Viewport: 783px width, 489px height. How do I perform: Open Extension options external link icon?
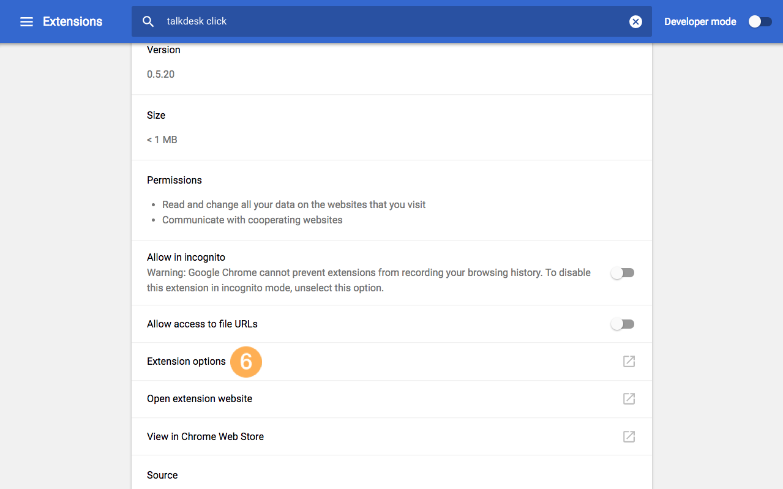[x=629, y=361]
